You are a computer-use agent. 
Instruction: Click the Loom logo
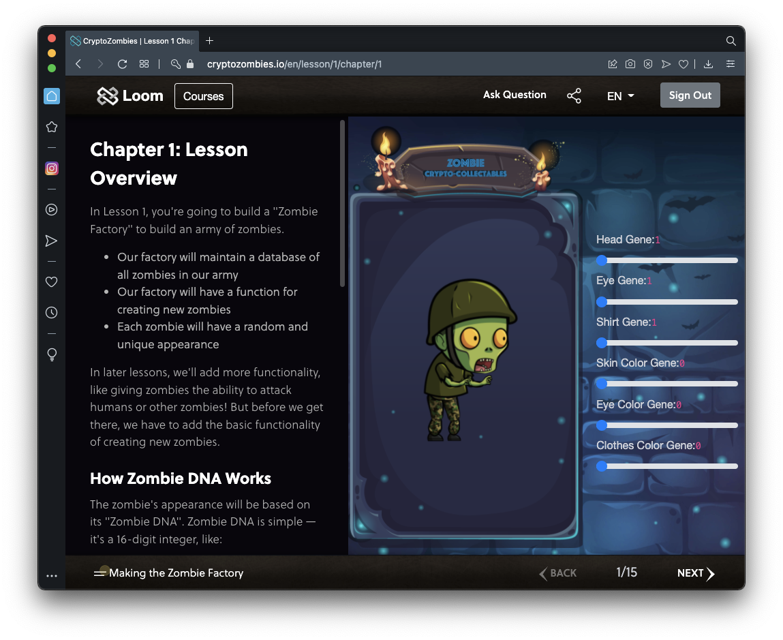point(130,96)
